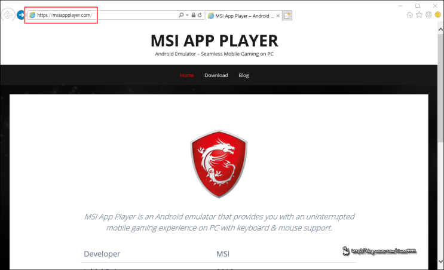
Task: Minimize the browser window
Action: 400,5
